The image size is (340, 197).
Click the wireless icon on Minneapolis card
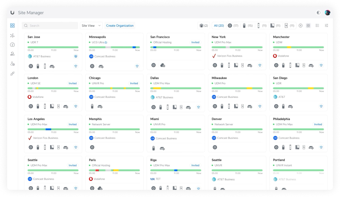pos(137,66)
